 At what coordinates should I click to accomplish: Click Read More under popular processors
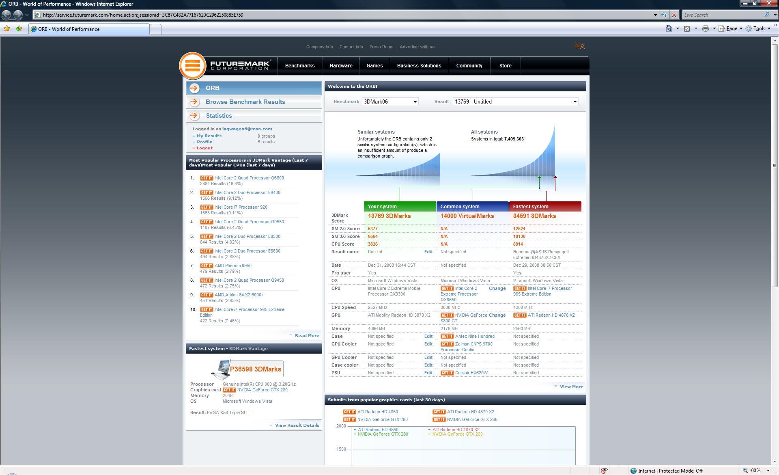click(307, 336)
